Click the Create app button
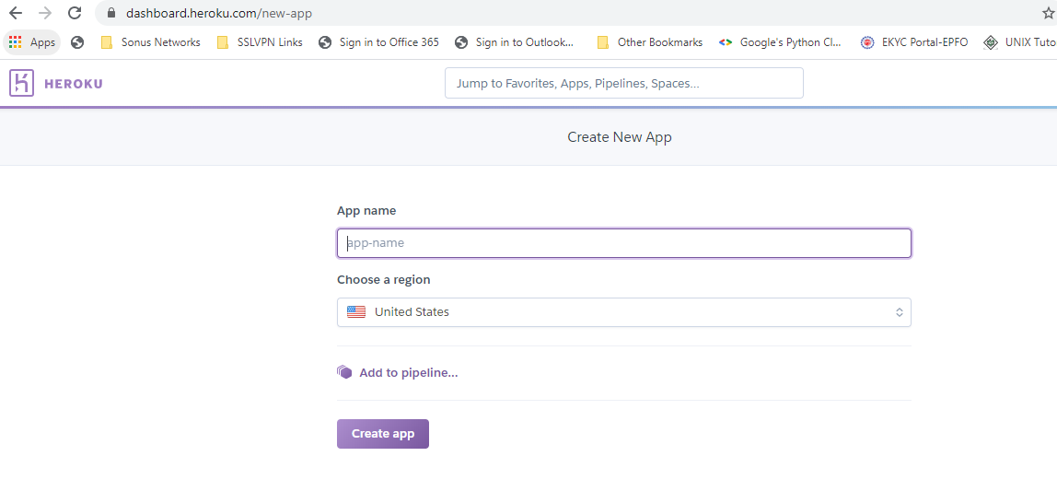This screenshot has height=503, width=1057. [383, 434]
